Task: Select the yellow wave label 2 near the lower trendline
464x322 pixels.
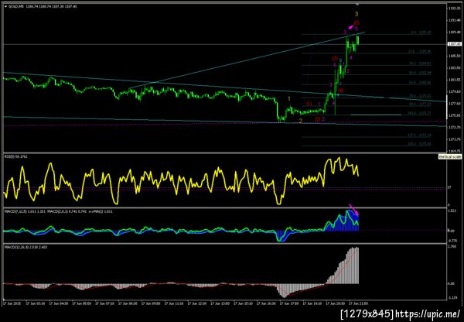Action: (x=300, y=121)
